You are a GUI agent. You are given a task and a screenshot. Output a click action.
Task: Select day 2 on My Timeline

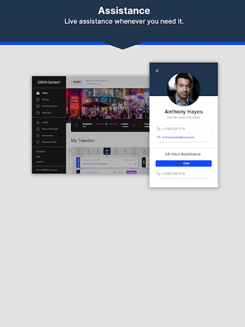point(88,151)
